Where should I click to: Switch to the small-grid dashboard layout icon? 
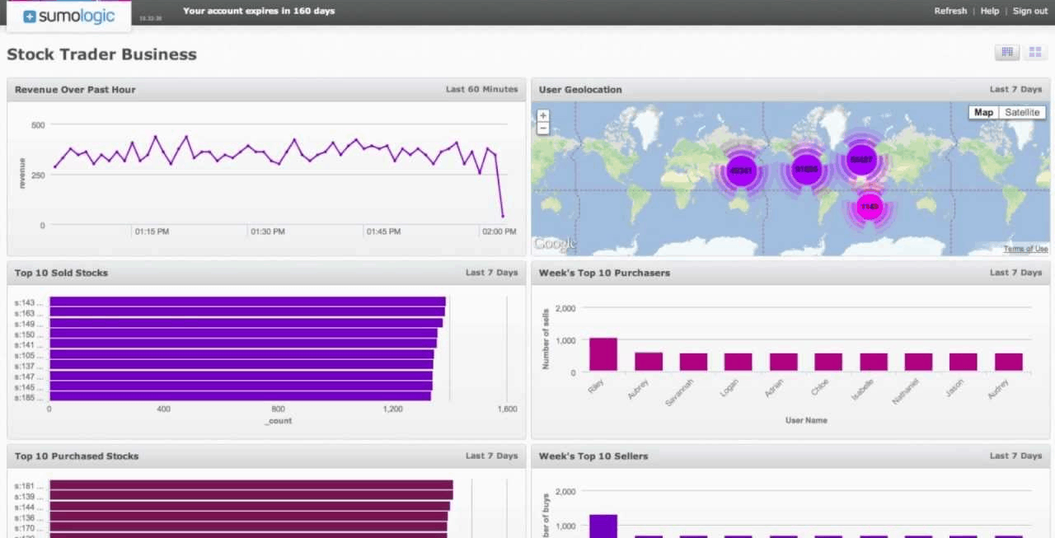tap(1006, 53)
